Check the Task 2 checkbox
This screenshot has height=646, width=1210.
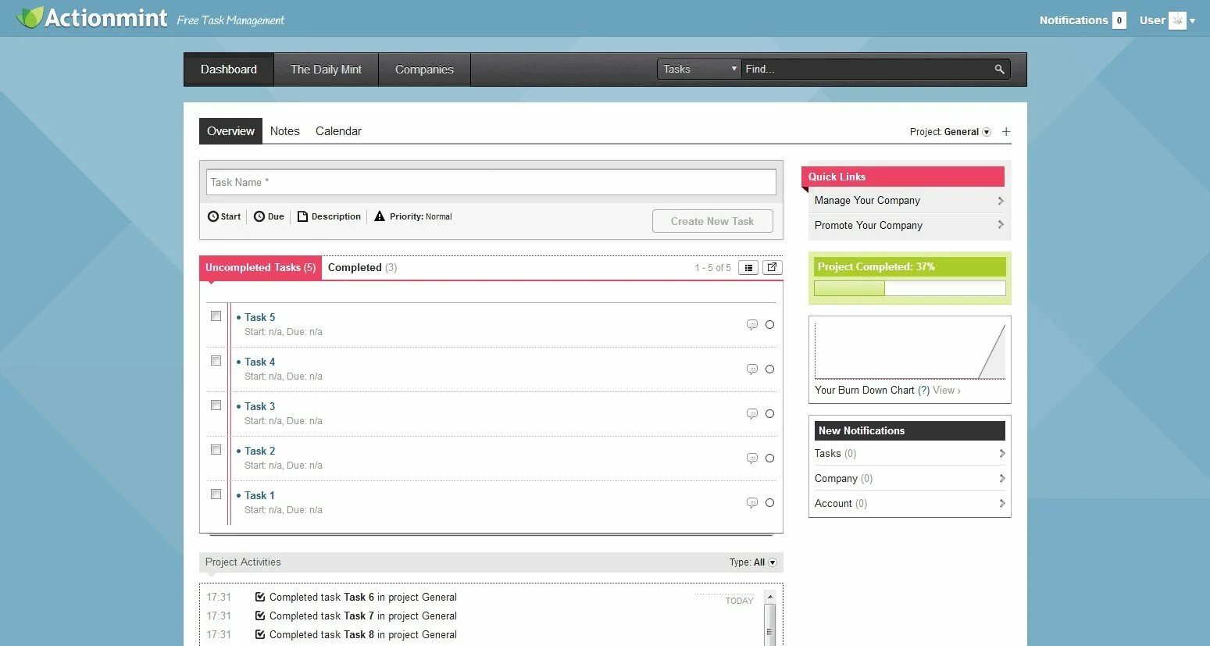click(x=216, y=450)
